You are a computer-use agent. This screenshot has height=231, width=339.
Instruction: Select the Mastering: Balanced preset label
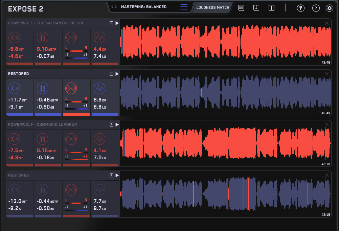[144, 7]
